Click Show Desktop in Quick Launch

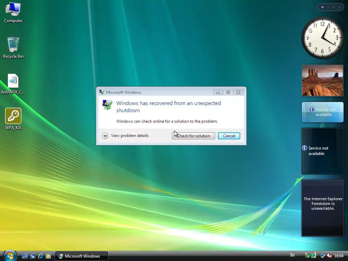pyautogui.click(x=24, y=256)
